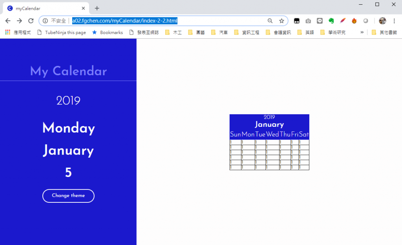This screenshot has height=245, width=402.
Task: Click the Sat column header
Action: [304, 134]
